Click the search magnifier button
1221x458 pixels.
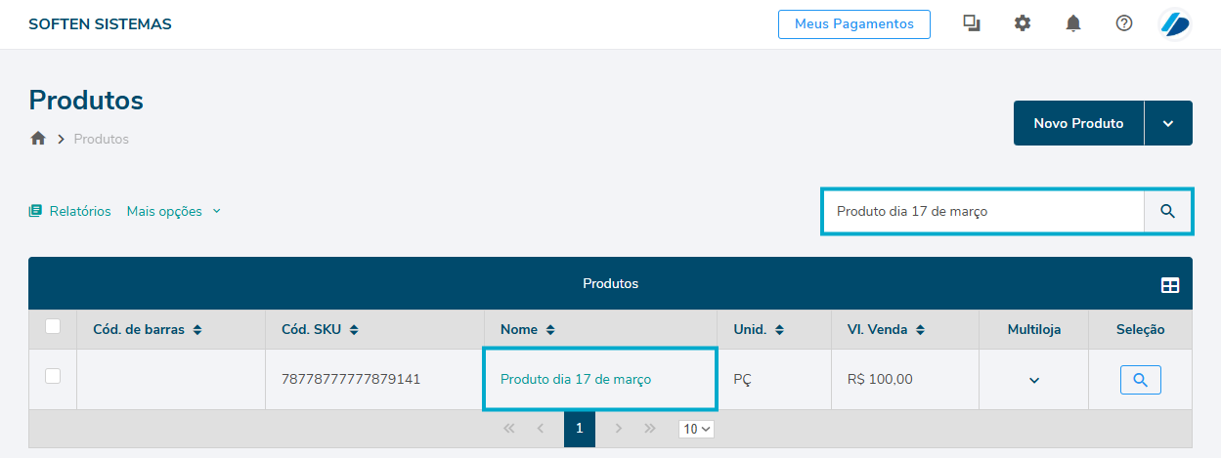(1167, 211)
